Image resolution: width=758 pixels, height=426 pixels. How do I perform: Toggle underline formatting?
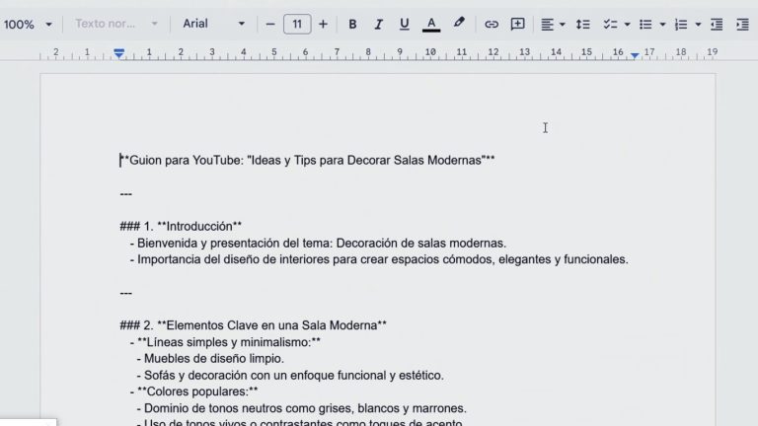(x=404, y=24)
